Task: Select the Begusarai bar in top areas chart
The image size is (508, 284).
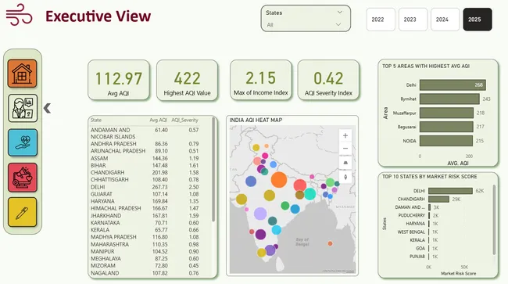Action: pyautogui.click(x=446, y=127)
